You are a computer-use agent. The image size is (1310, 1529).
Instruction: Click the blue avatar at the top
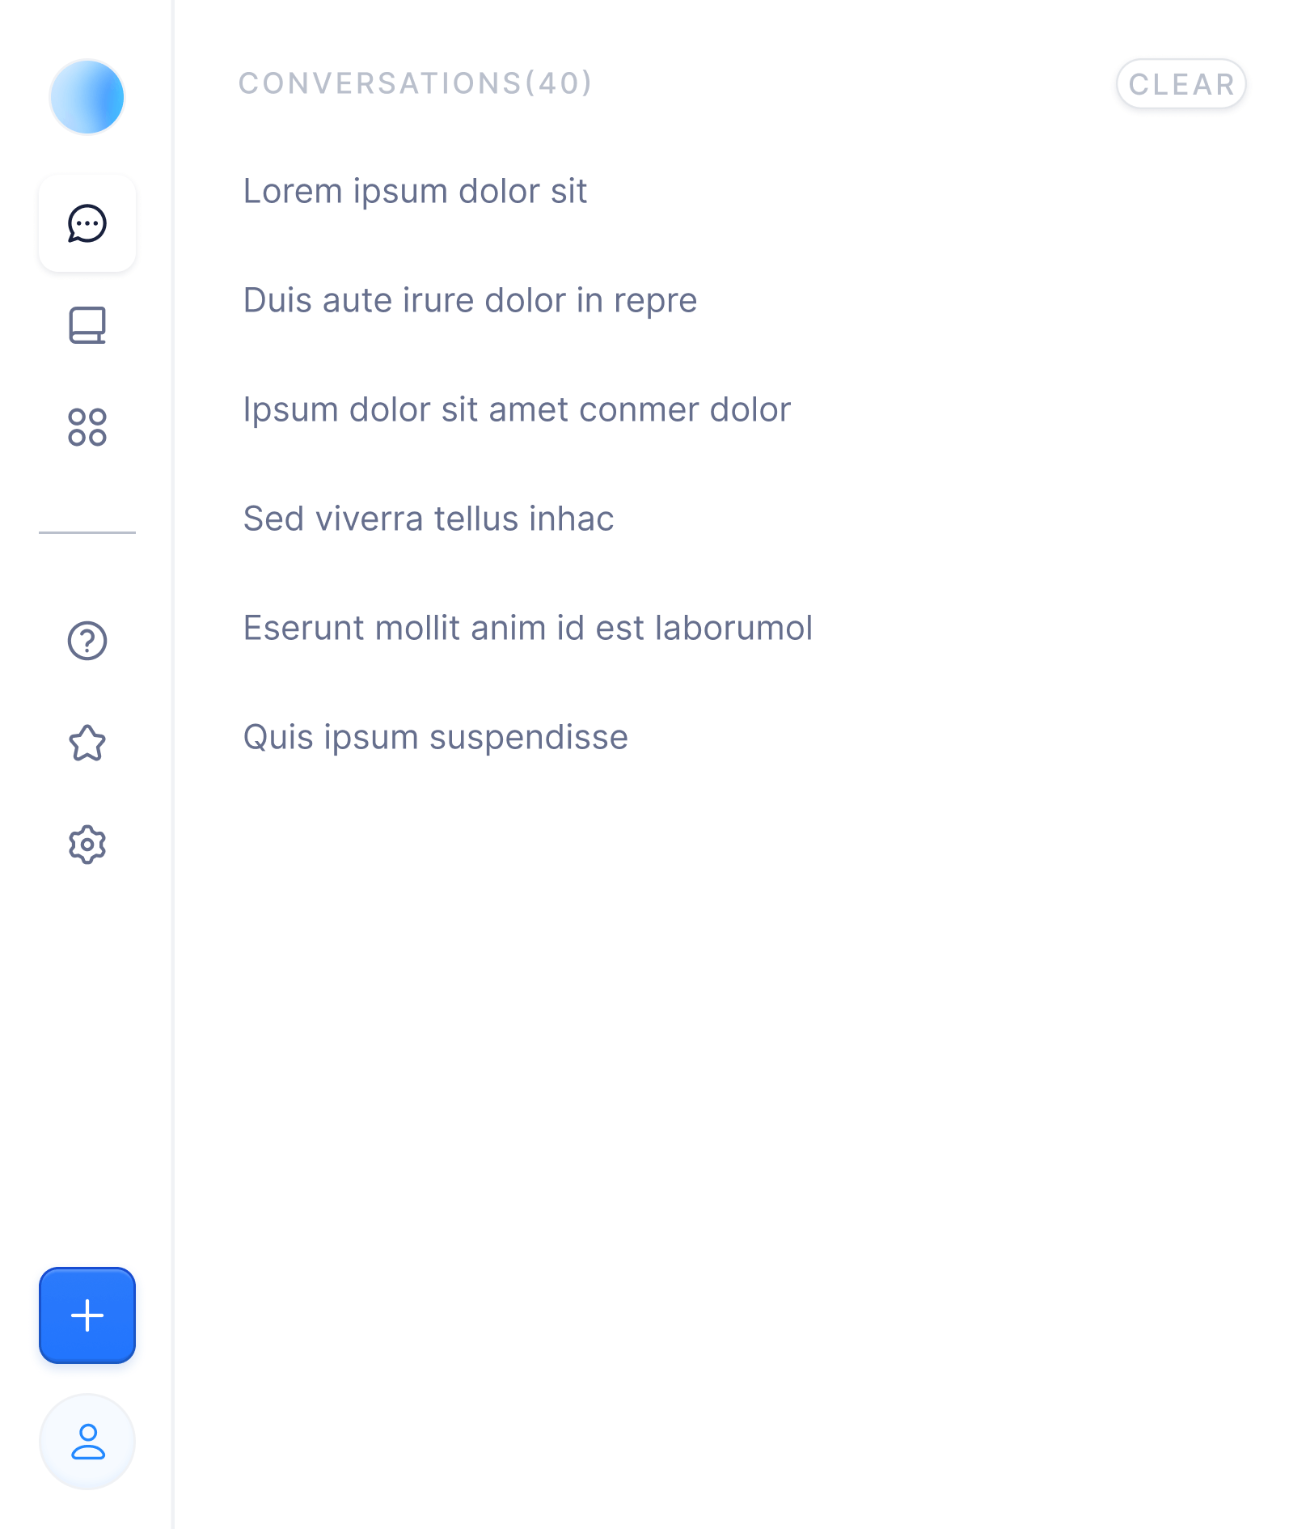coord(87,96)
